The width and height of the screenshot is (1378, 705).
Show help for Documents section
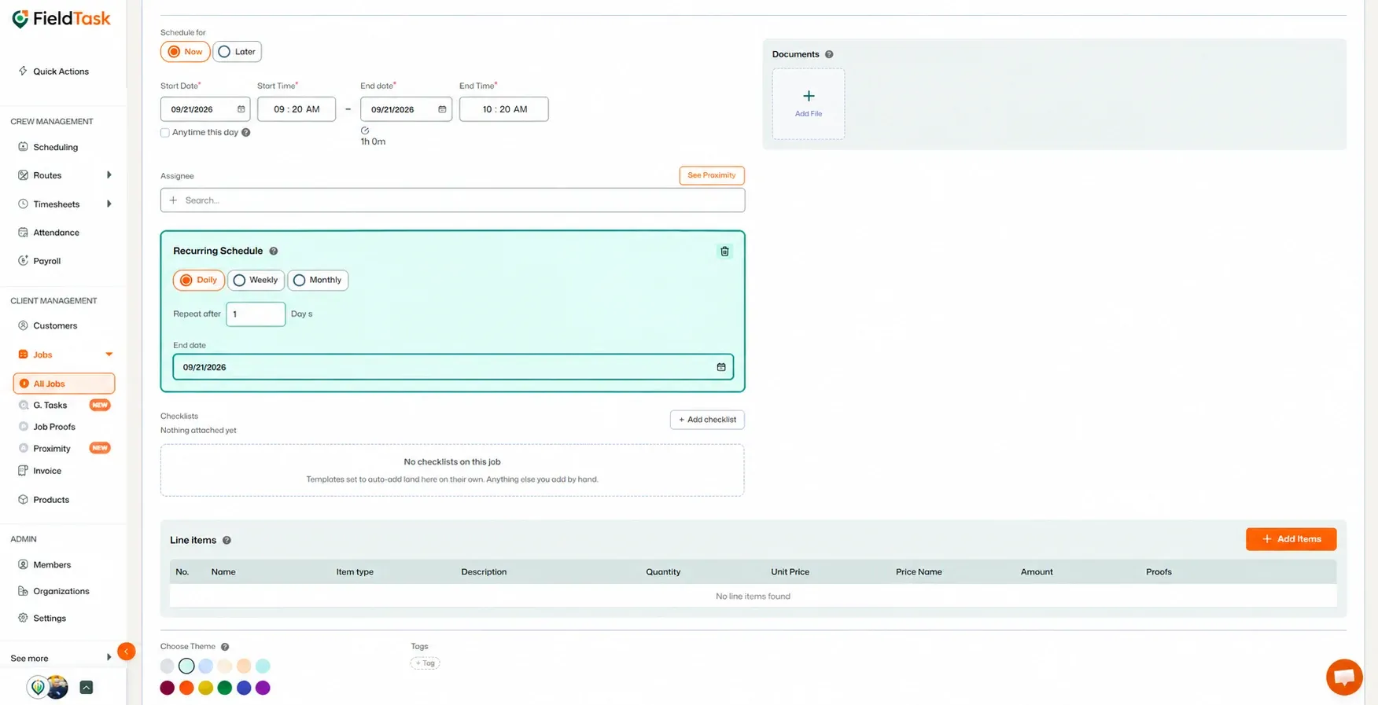pyautogui.click(x=829, y=54)
